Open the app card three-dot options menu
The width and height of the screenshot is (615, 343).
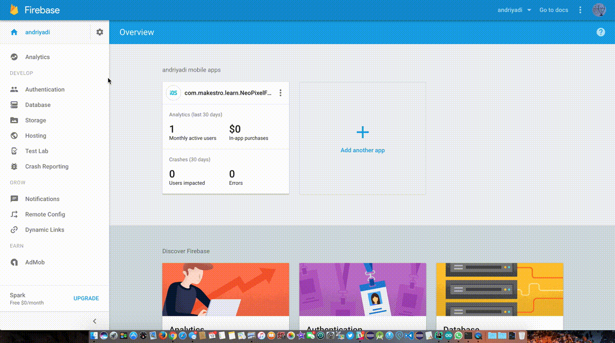[280, 93]
